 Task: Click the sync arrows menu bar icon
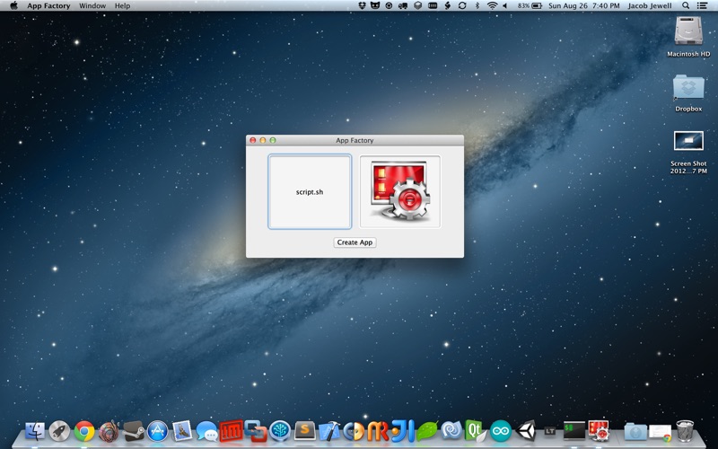(x=462, y=5)
